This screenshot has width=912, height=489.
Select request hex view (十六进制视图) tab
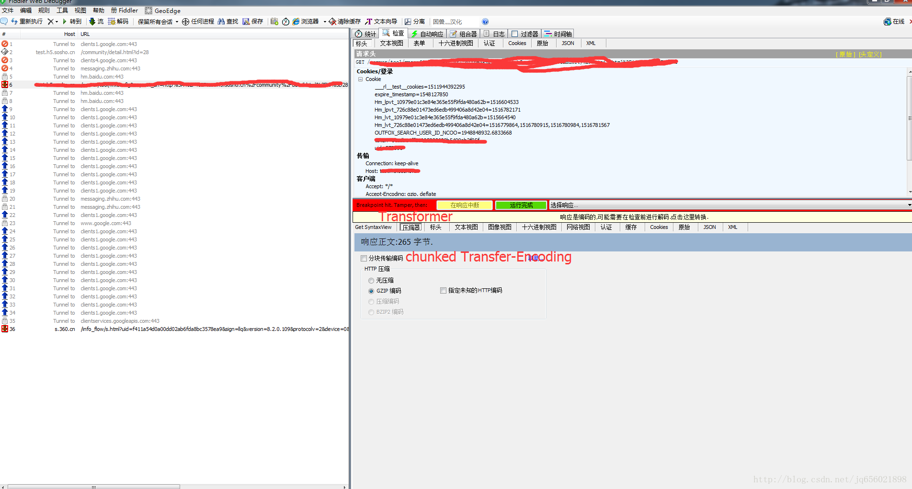pos(456,43)
